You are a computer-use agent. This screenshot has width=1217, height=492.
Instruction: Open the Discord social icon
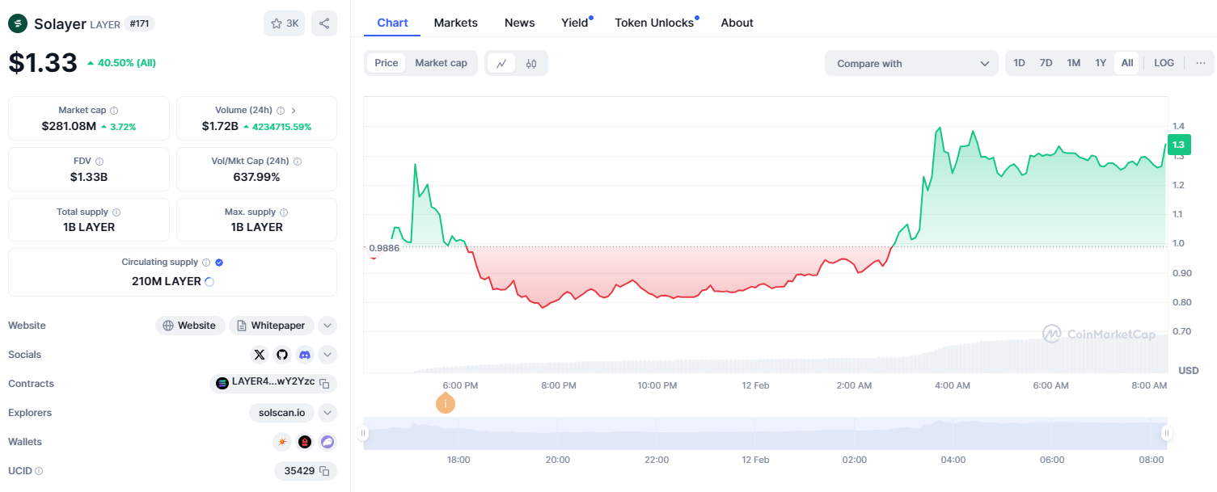pos(305,355)
